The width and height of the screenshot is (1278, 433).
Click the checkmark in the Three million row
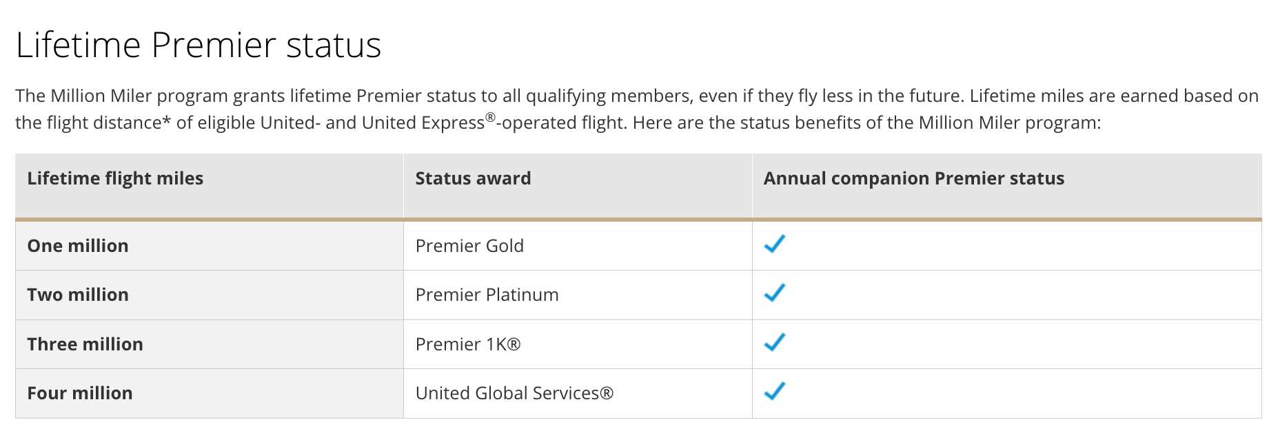tap(775, 342)
